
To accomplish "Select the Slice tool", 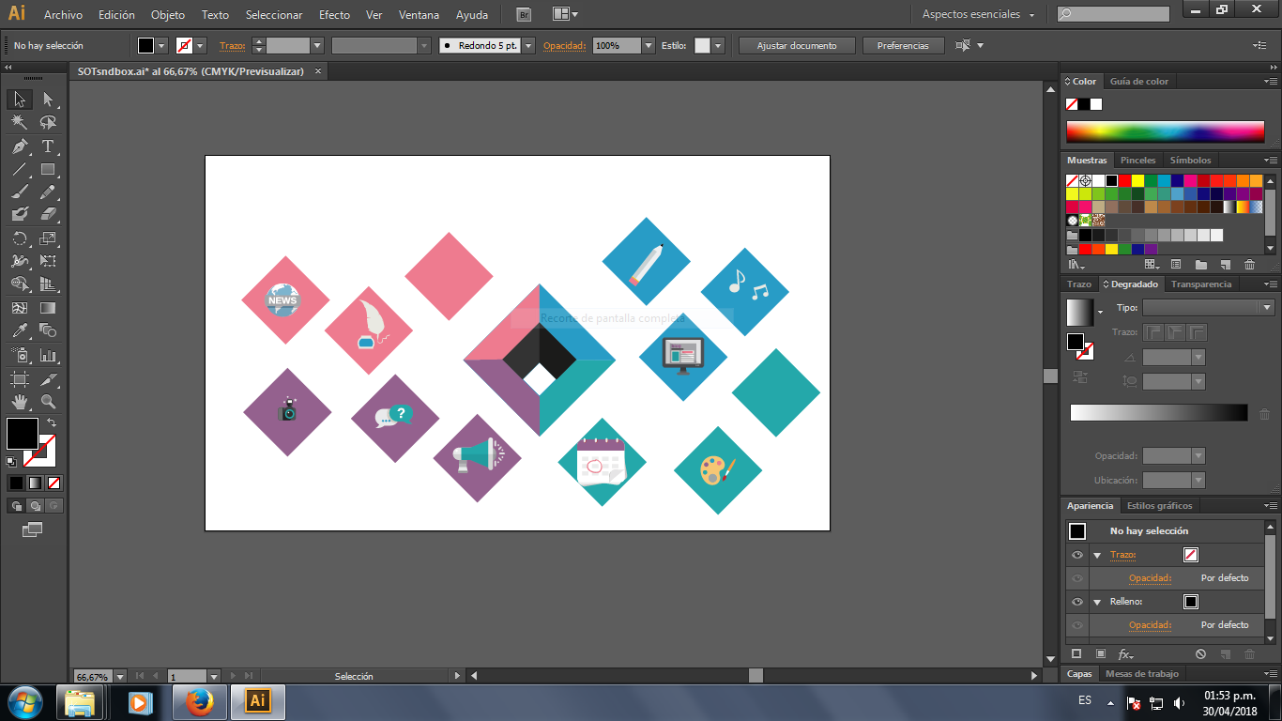I will click(x=48, y=379).
